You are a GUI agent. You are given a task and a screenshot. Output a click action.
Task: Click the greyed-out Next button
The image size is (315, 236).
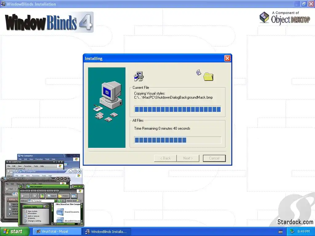pyautogui.click(x=188, y=158)
